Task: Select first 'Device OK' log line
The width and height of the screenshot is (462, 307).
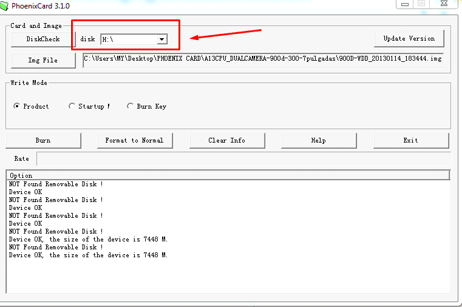Action: coord(25,192)
